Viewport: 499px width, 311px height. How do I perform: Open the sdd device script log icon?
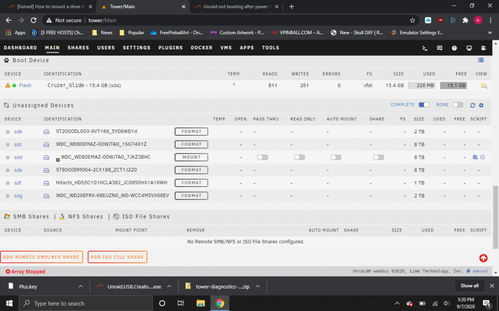coord(475,157)
